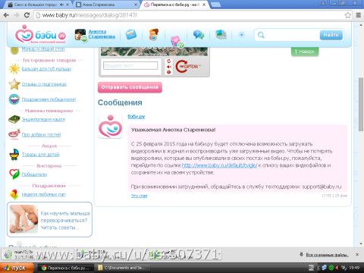Click the address bar URL field
Viewport: 364px width, 273px height.
pyautogui.click(x=190, y=15)
